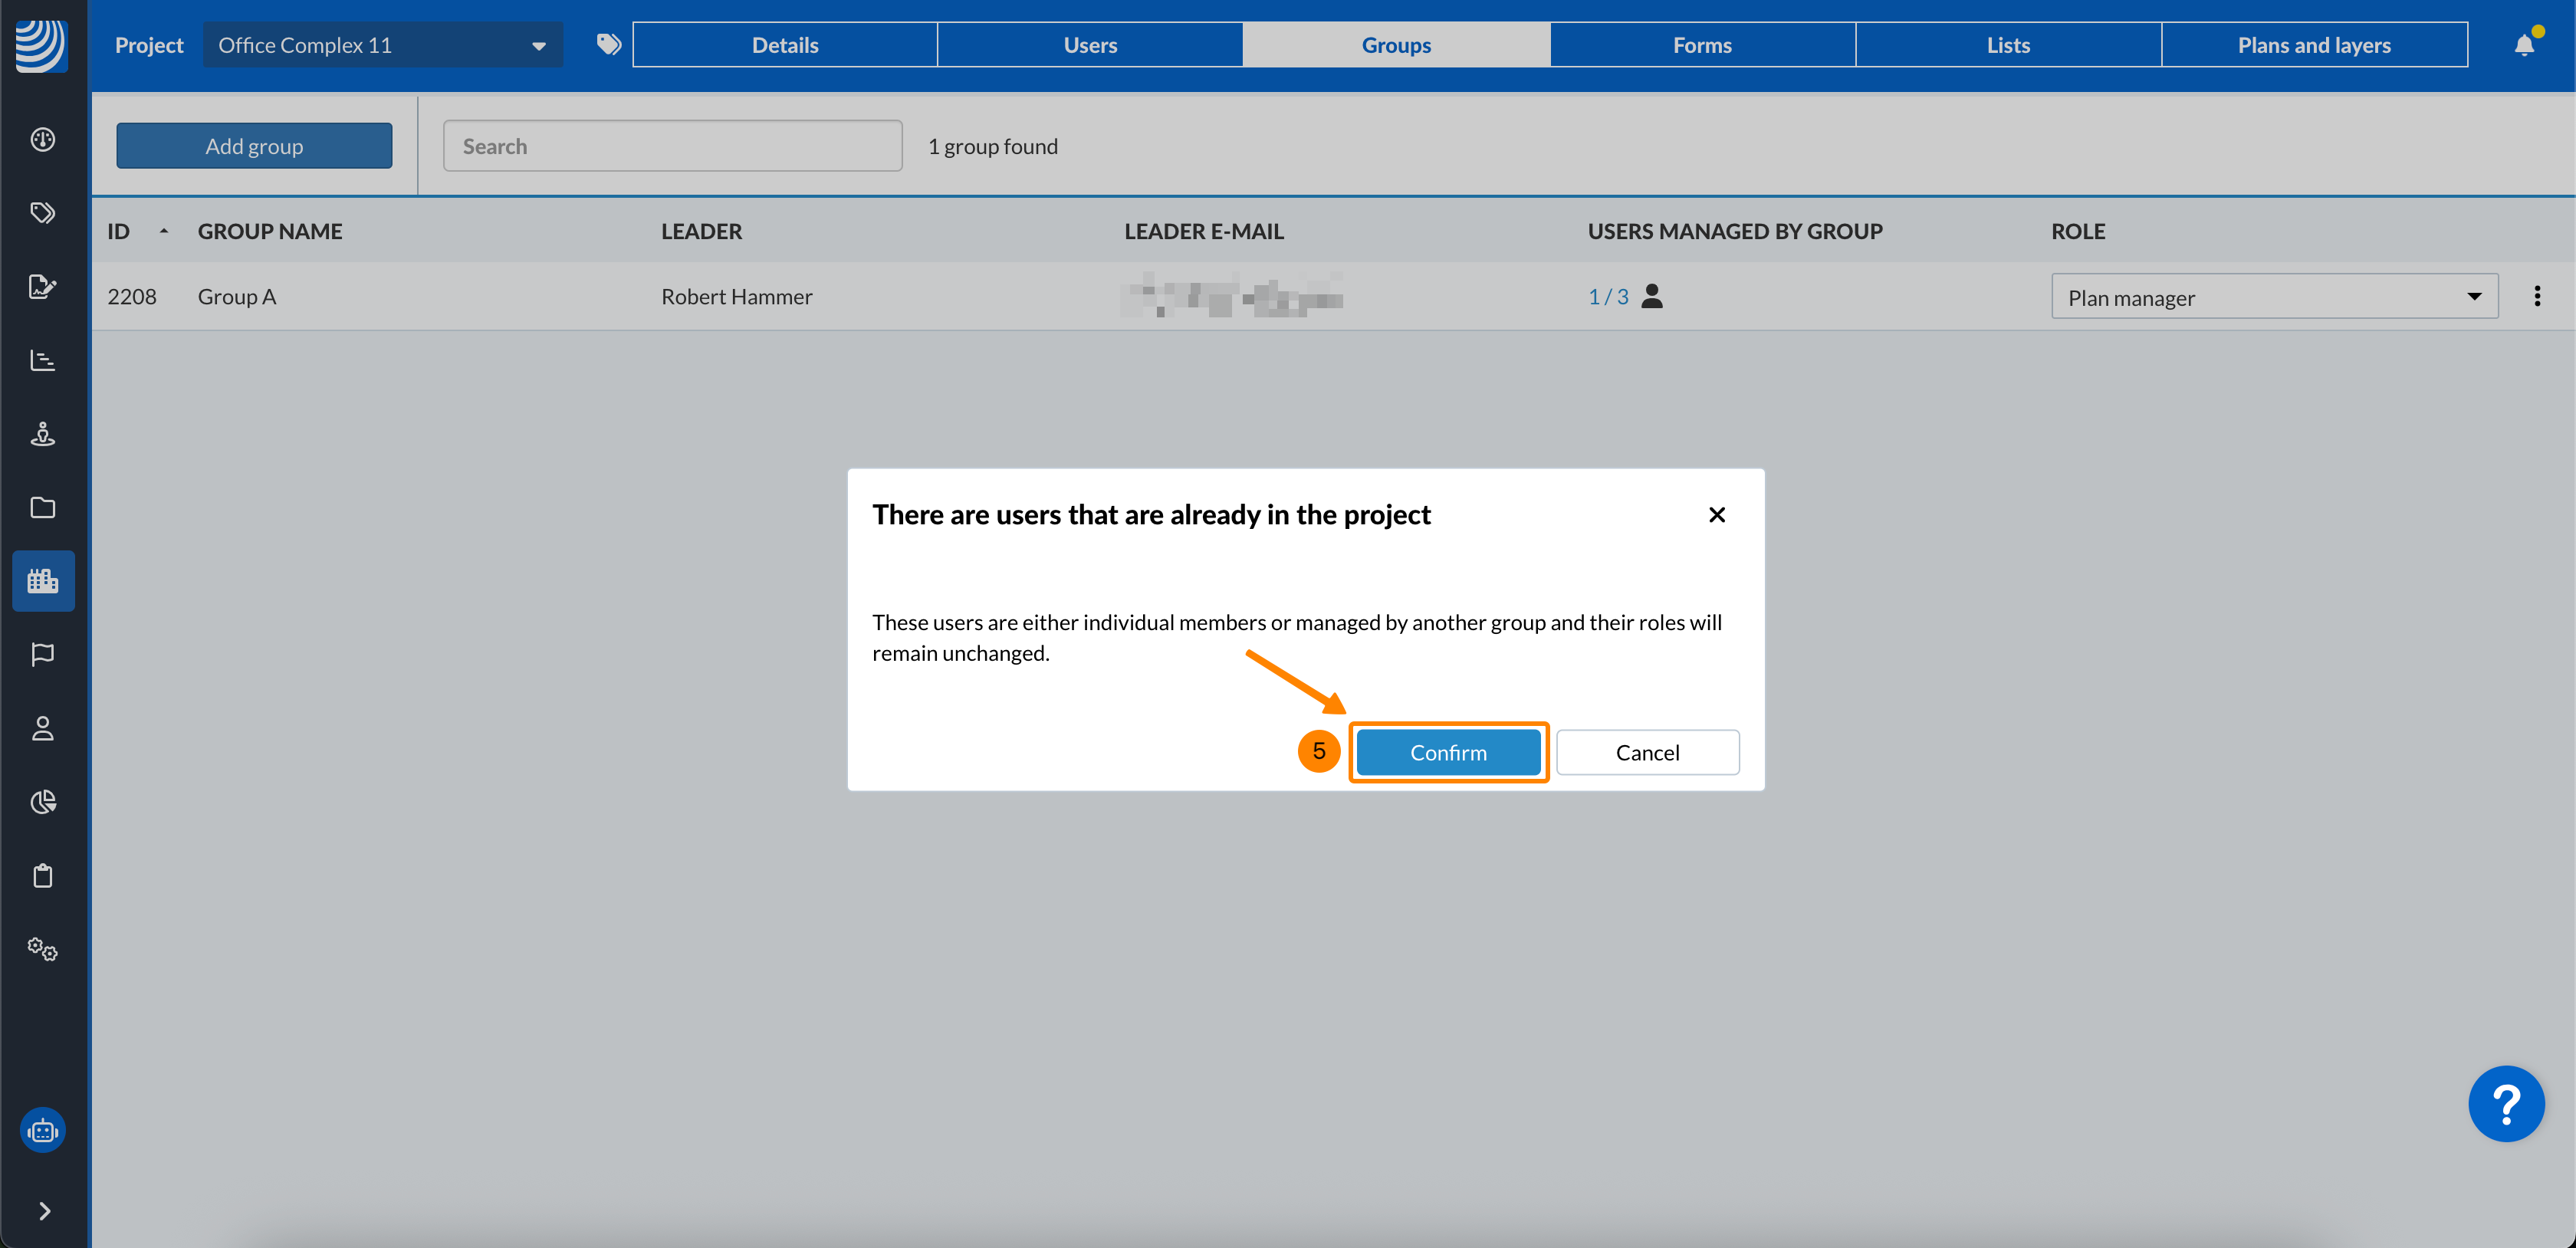Click the flag icon in sidebar

pyautogui.click(x=43, y=655)
